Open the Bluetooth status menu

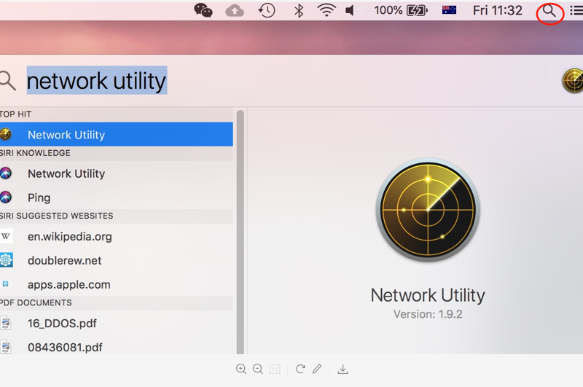(299, 10)
